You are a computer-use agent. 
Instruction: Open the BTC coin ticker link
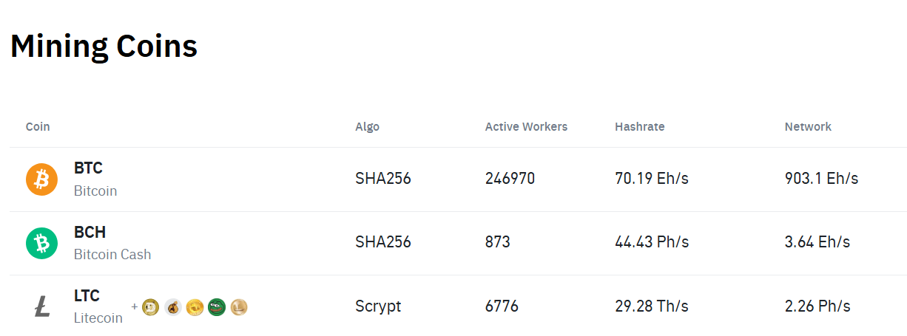tap(88, 168)
